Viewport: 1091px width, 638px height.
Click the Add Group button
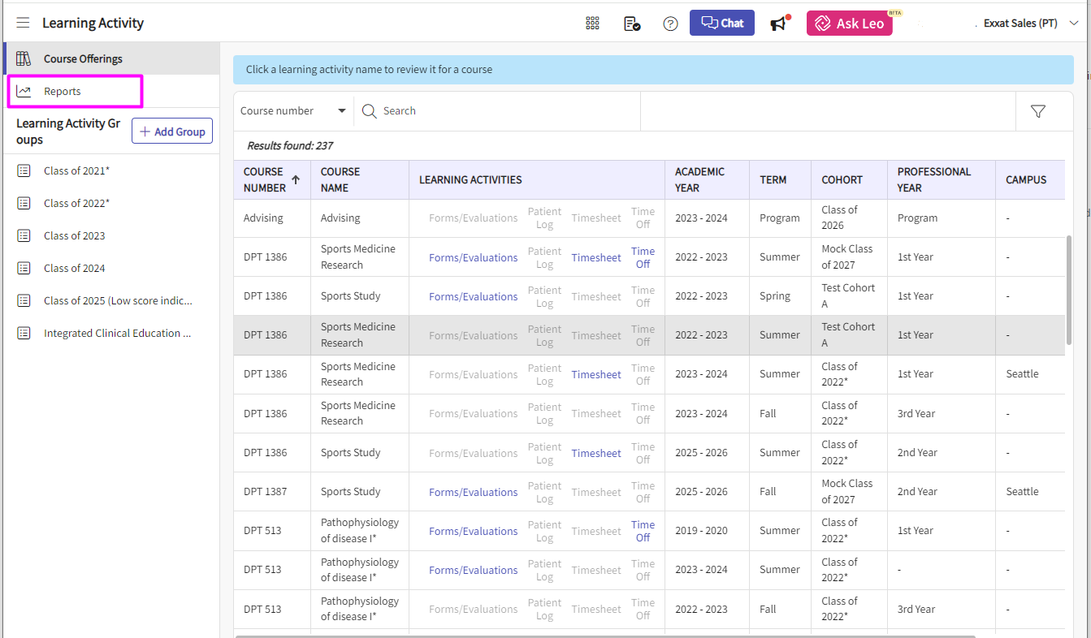tap(172, 131)
